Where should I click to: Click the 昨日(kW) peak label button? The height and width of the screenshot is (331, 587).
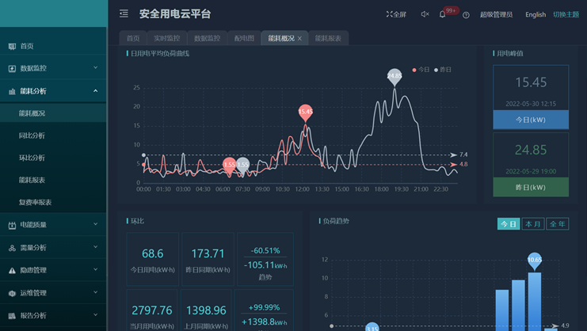point(531,188)
